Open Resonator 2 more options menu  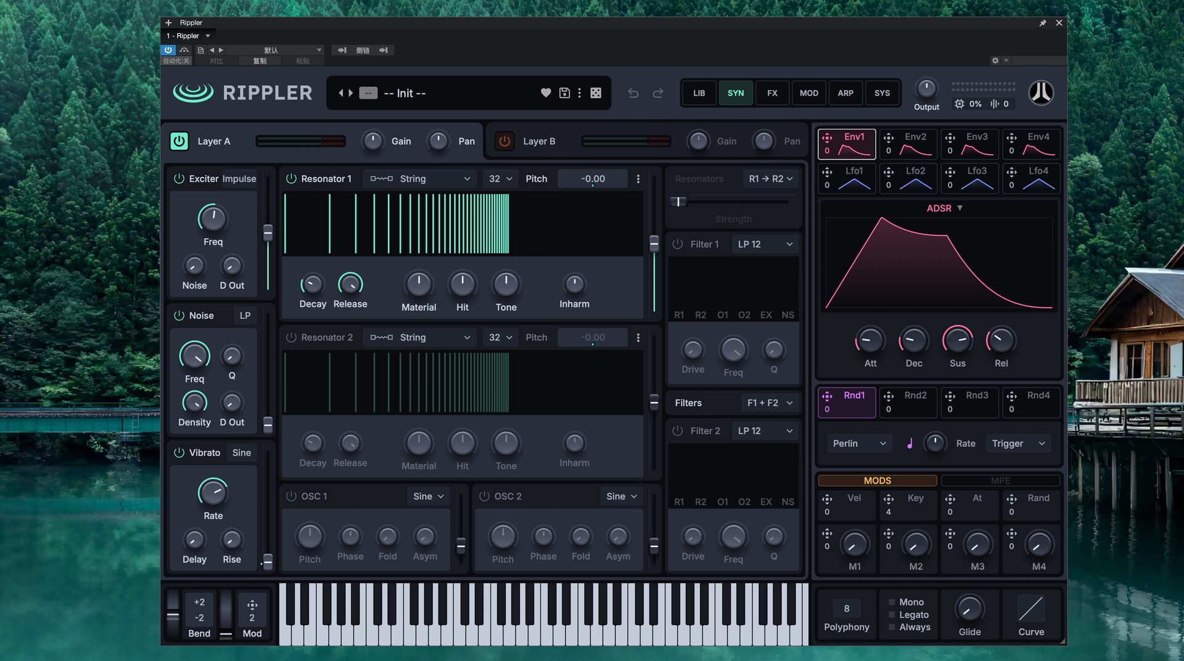tap(638, 338)
